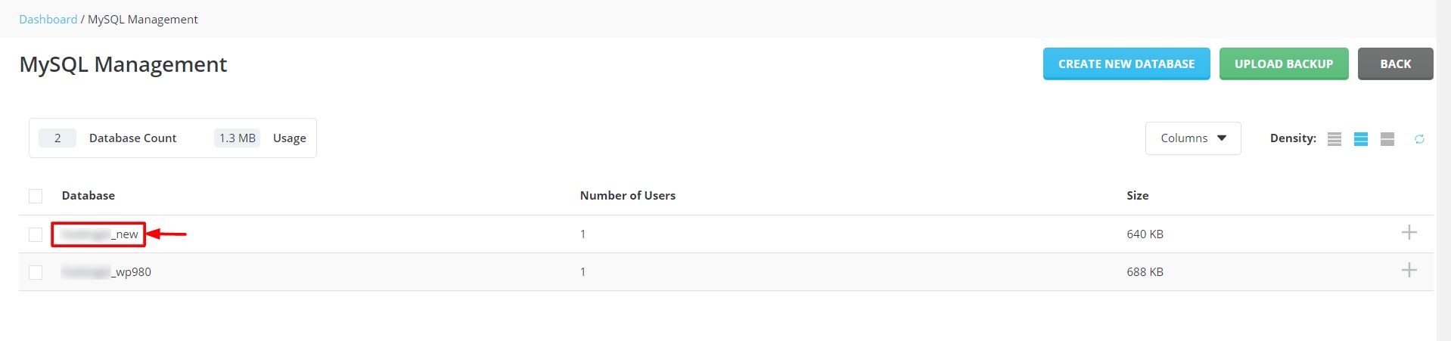Click the Upload Backup button
This screenshot has height=341, width=1451.
point(1284,64)
